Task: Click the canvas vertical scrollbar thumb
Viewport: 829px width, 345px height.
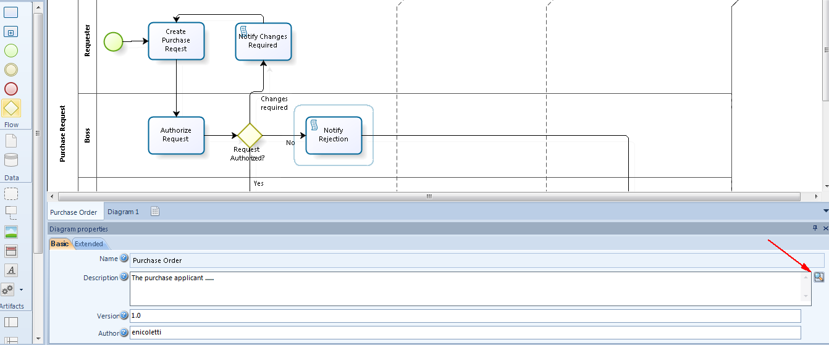Action: click(825, 49)
